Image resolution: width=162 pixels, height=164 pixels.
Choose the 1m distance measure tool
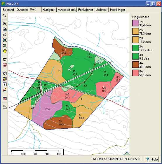5,59
